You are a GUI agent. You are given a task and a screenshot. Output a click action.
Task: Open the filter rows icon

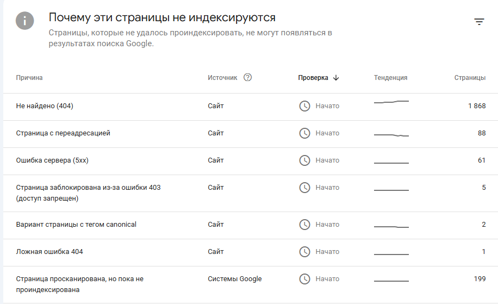tap(479, 22)
